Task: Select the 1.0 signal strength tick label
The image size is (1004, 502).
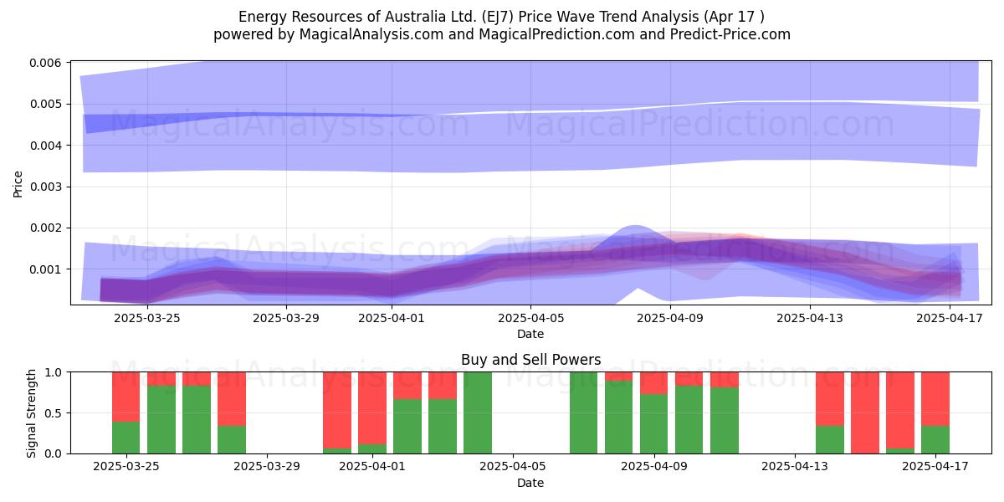Action: 54,371
